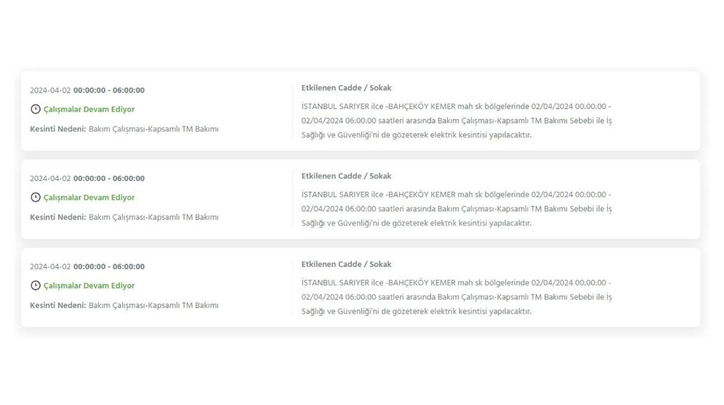Click 'Bakım Çalışması-Kapsamlı TM Bakımı' reason in top card
This screenshot has width=724, height=405.
(x=154, y=129)
